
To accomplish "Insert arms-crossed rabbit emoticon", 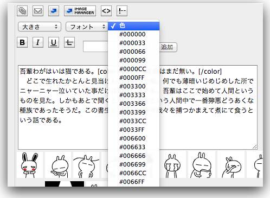I will pos(59,165).
